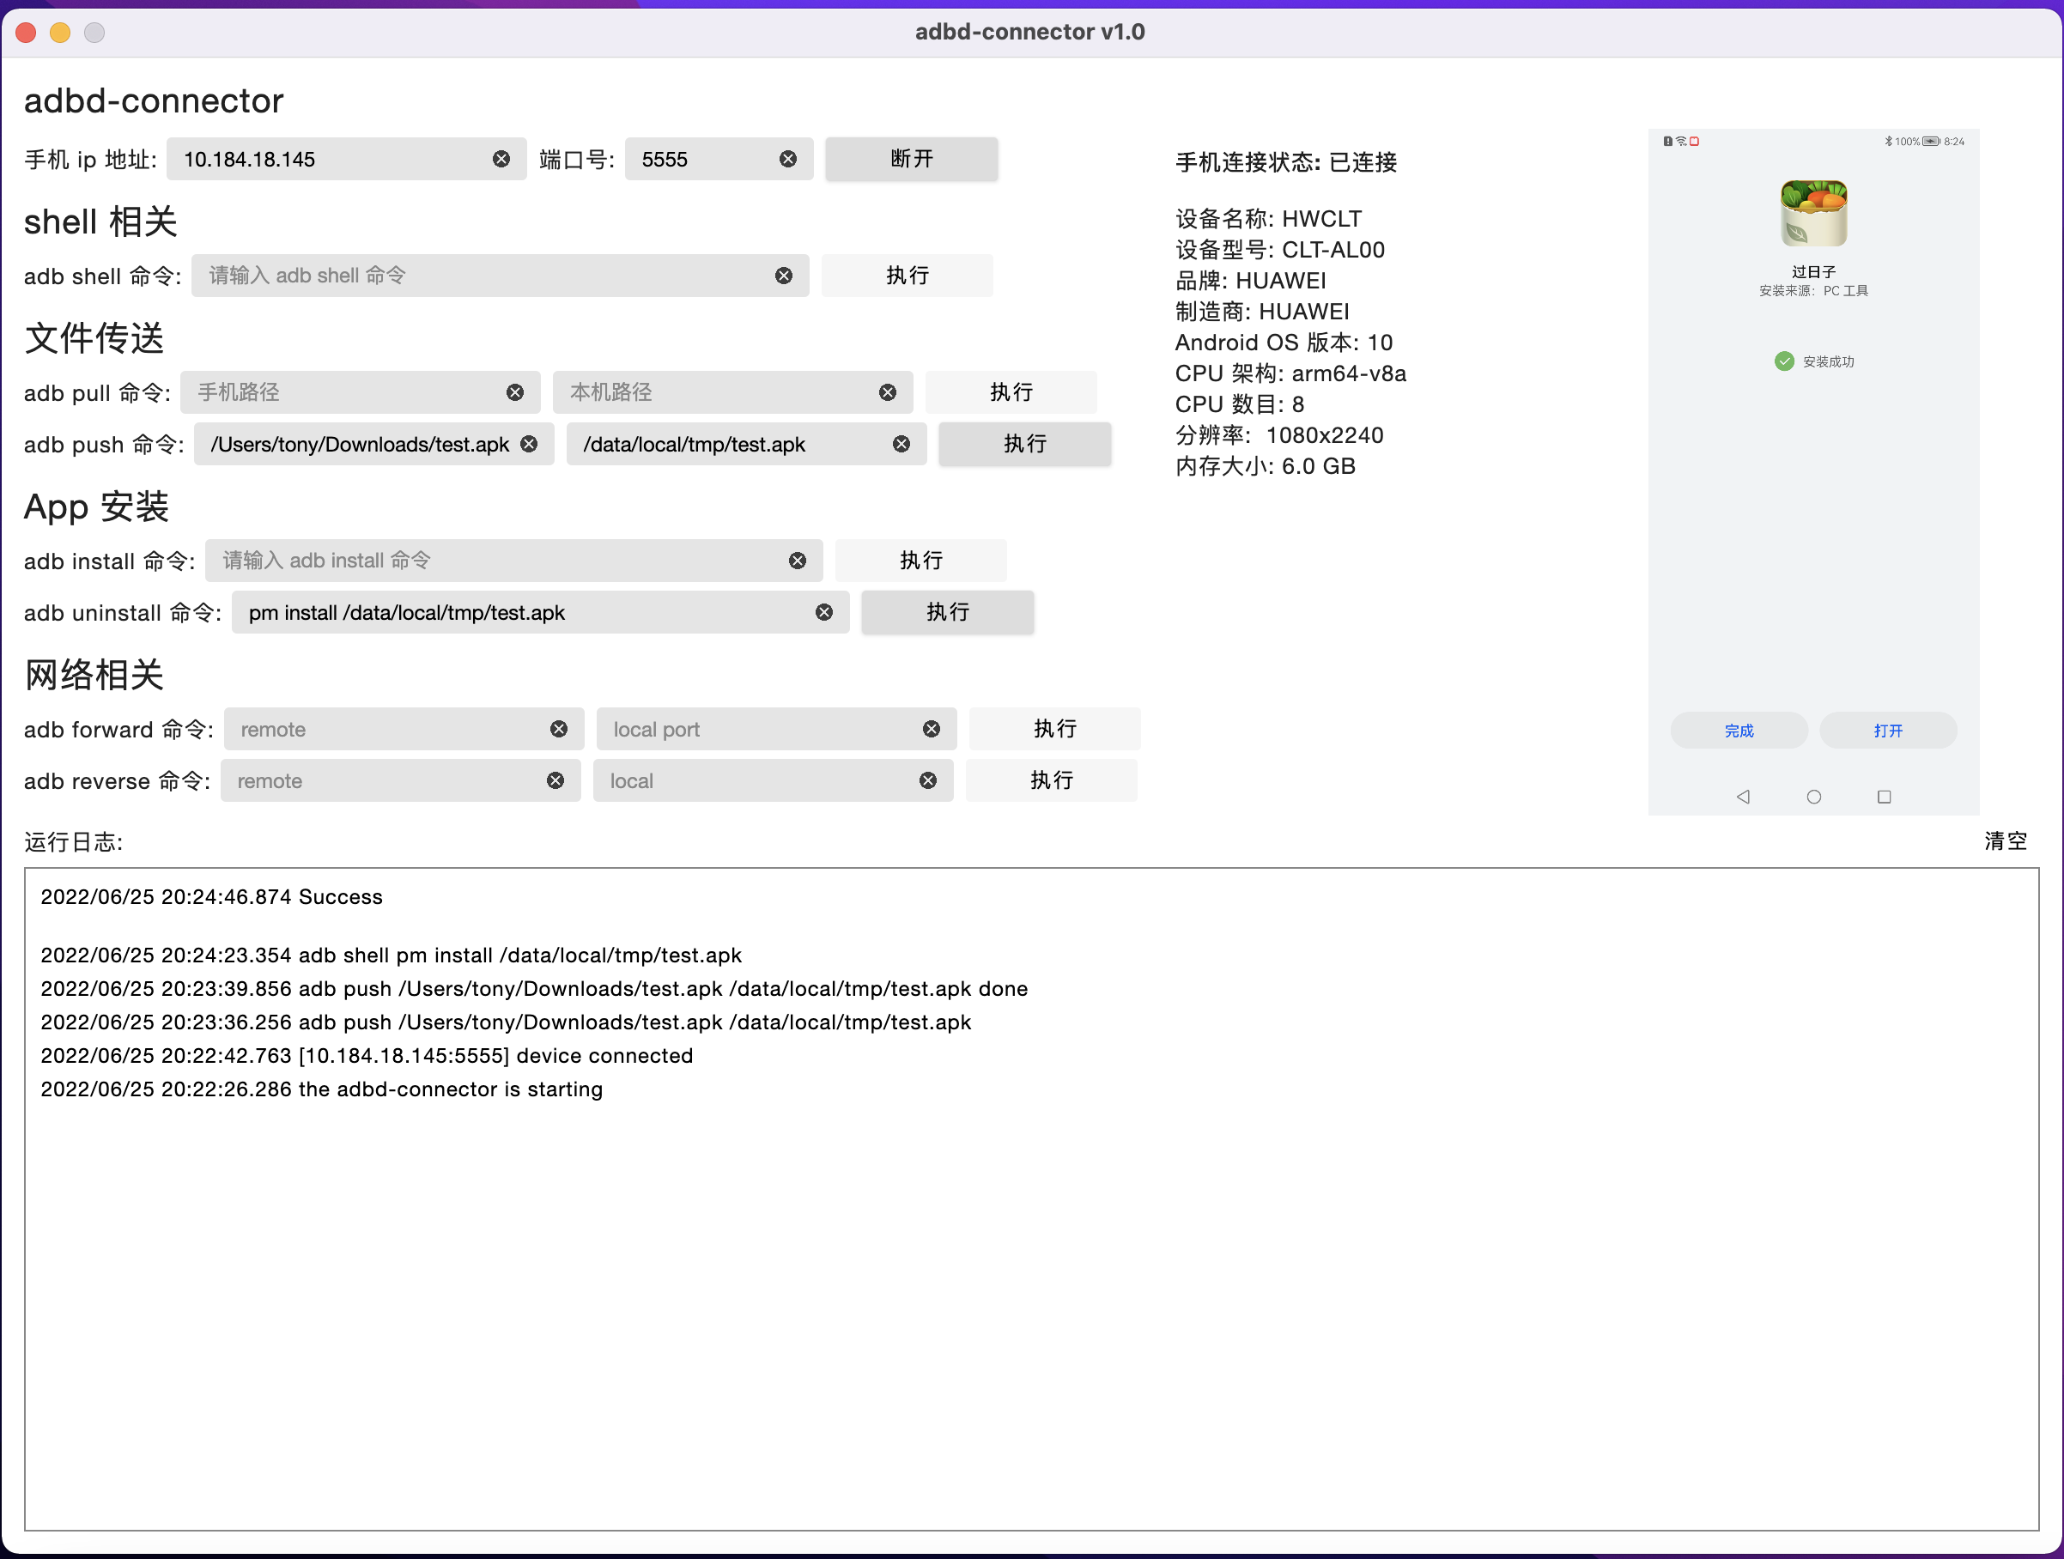Tap the recent apps square on phone
Screen dimensions: 2064x1559
point(1884,797)
